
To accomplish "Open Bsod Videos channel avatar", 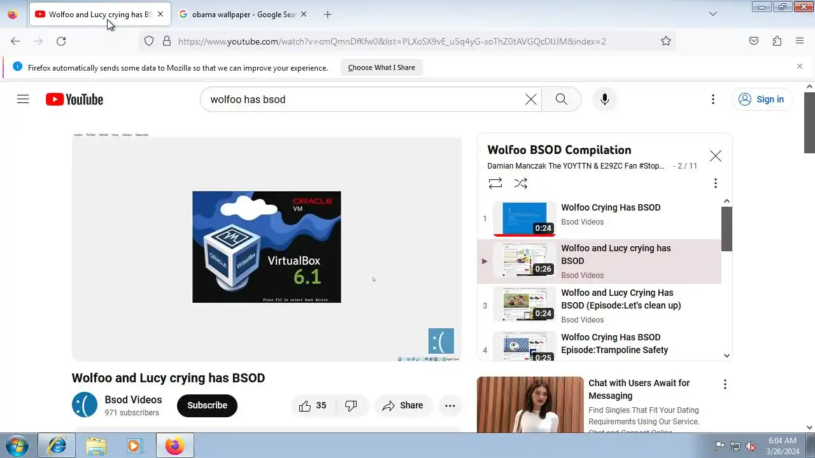I will [85, 405].
